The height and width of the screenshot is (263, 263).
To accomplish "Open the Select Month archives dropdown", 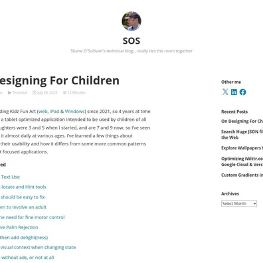I will 239,203.
